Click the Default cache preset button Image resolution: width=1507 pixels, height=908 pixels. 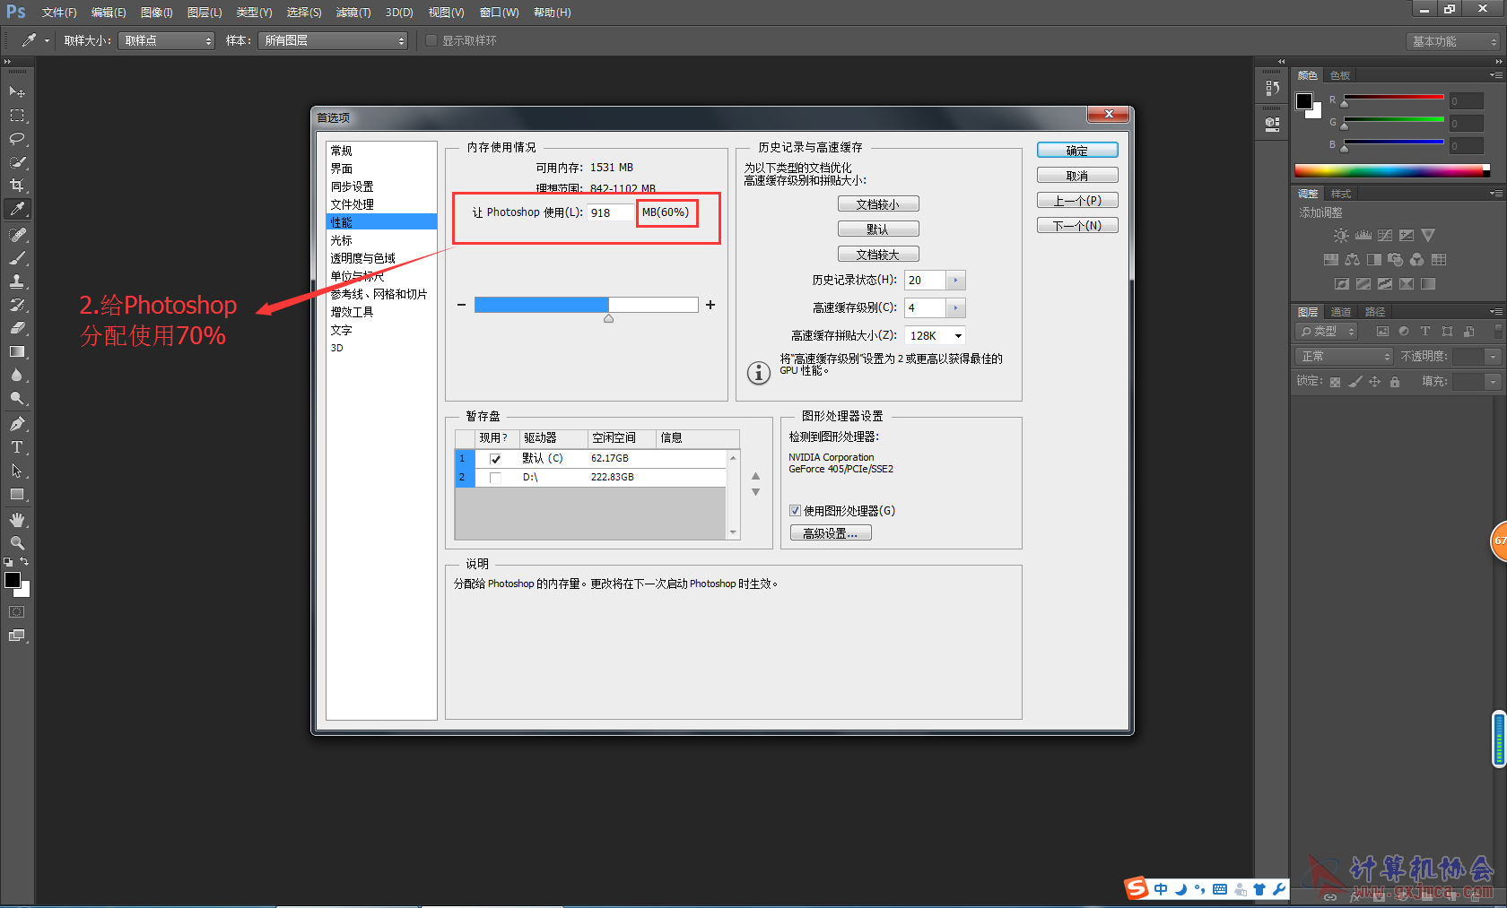[x=878, y=229]
